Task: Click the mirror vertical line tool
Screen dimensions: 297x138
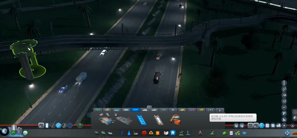Action: point(284,83)
